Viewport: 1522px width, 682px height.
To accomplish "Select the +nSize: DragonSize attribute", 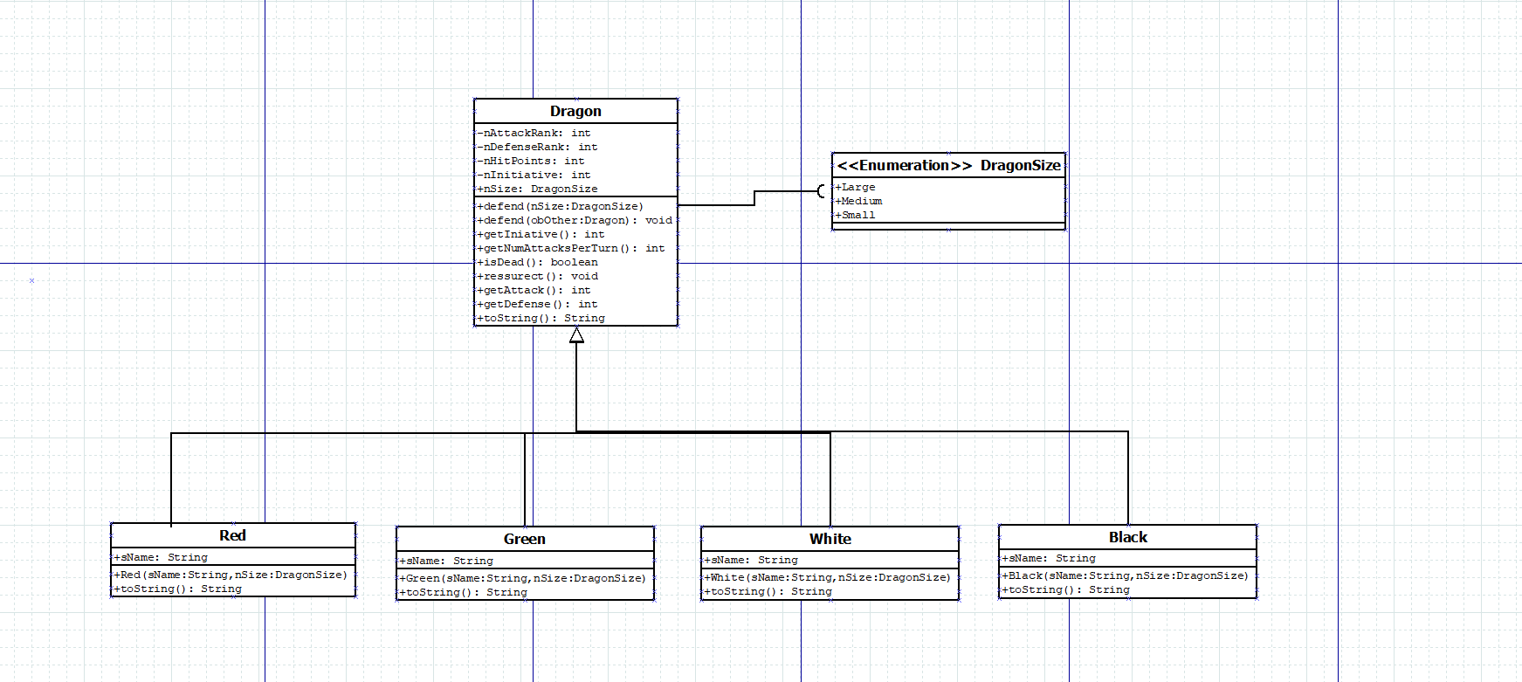I will (x=537, y=189).
